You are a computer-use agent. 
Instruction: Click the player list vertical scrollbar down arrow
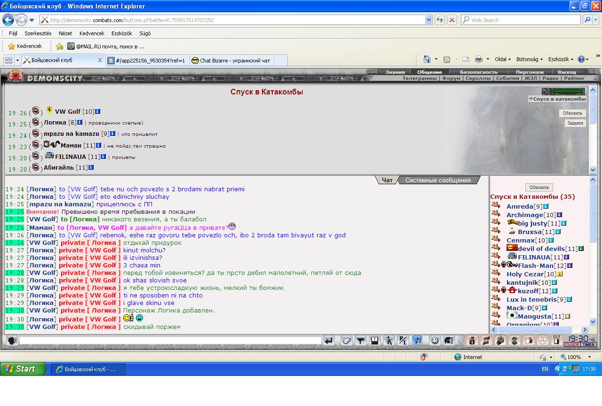tap(593, 322)
